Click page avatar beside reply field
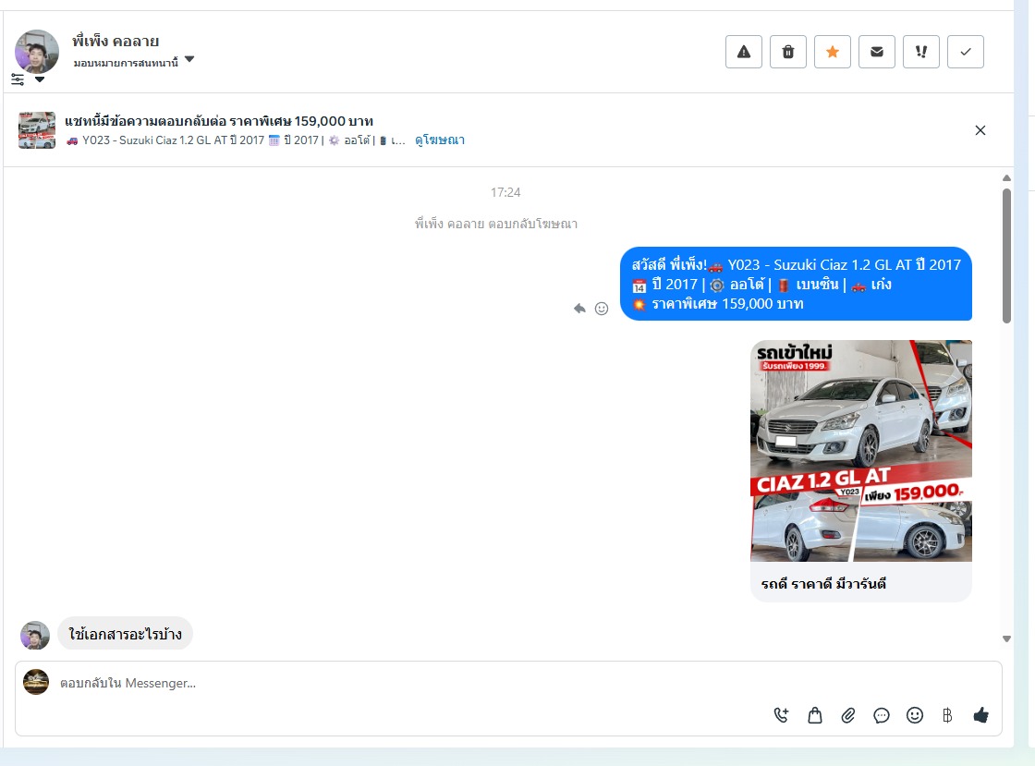The image size is (1035, 766). (x=36, y=682)
